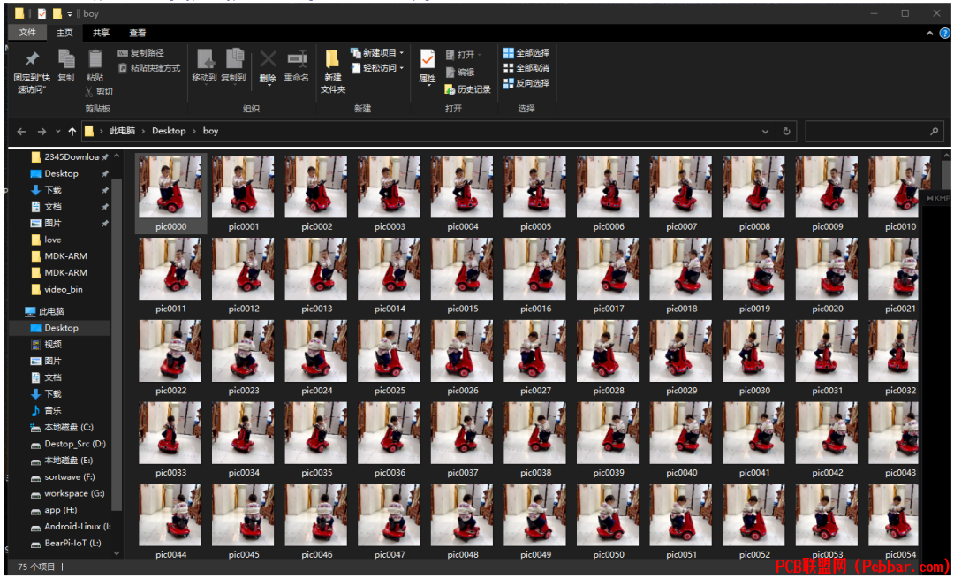The width and height of the screenshot is (954, 579).
Task: Click the Paste icon in the ribbon
Action: pyautogui.click(x=95, y=59)
